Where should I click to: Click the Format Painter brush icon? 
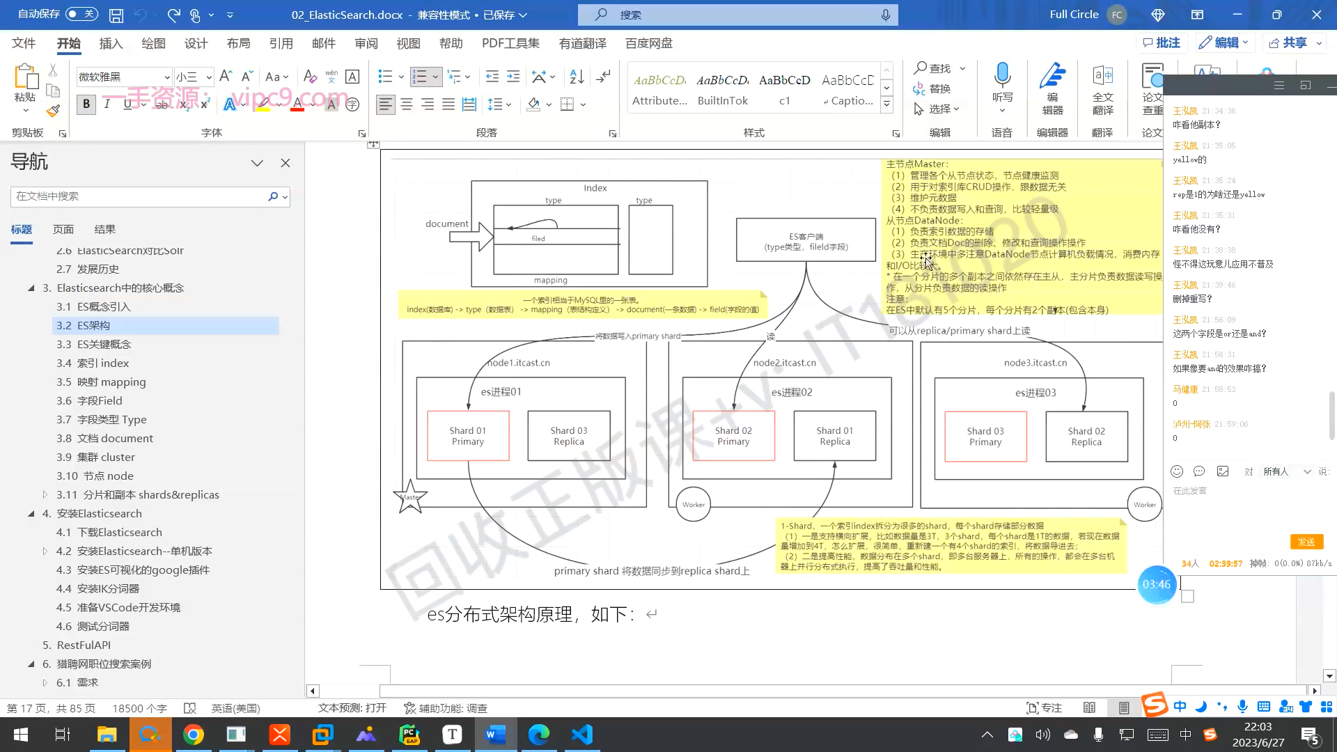(53, 111)
